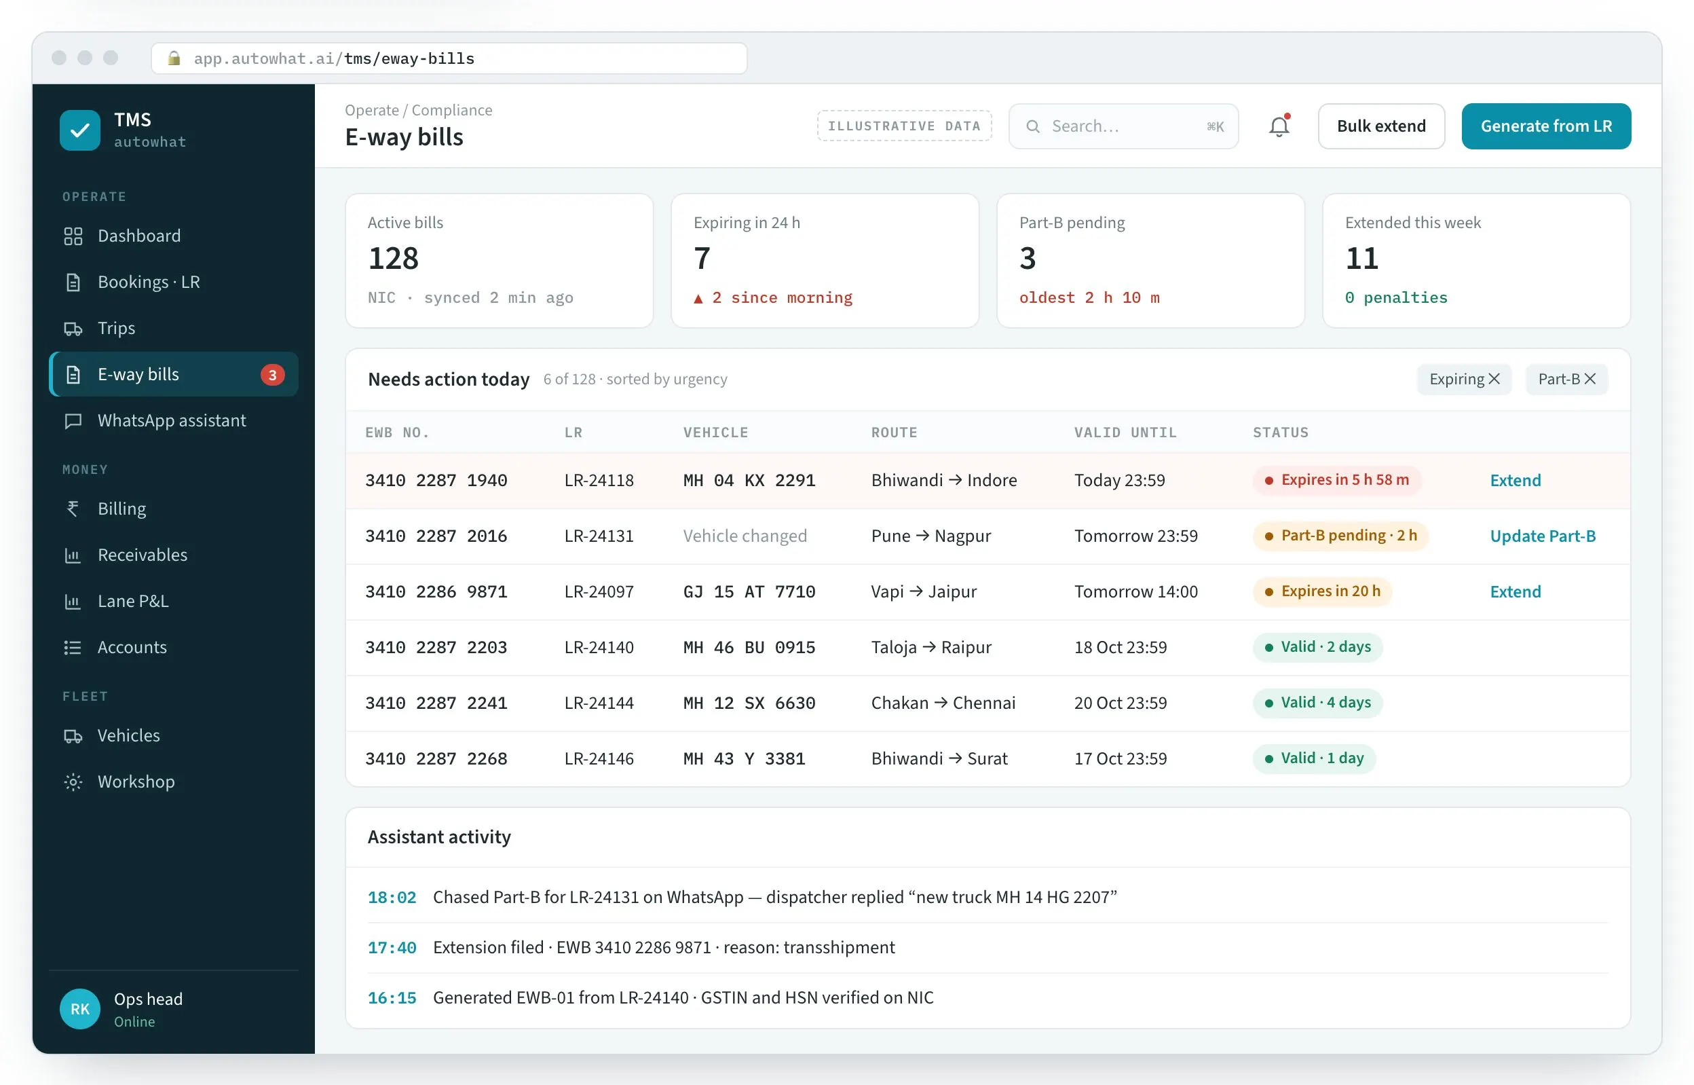The height and width of the screenshot is (1085, 1694).
Task: Focus the Search input field
Action: click(x=1124, y=126)
